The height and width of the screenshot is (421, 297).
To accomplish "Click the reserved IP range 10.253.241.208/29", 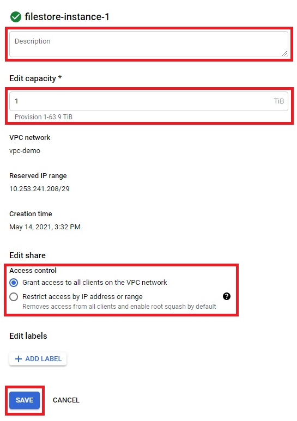I will 39,189.
